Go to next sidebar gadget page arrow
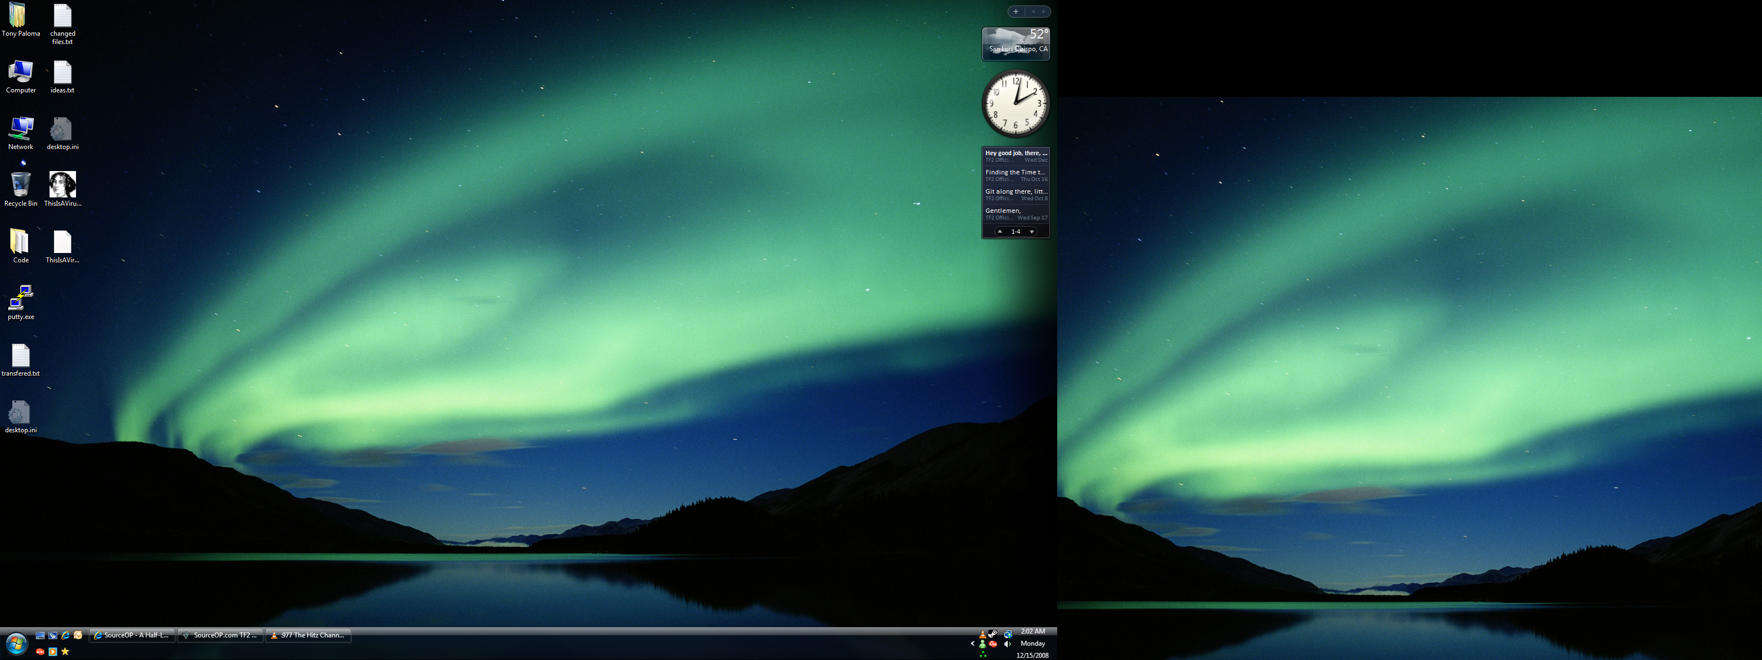Image resolution: width=1762 pixels, height=660 pixels. click(1043, 12)
